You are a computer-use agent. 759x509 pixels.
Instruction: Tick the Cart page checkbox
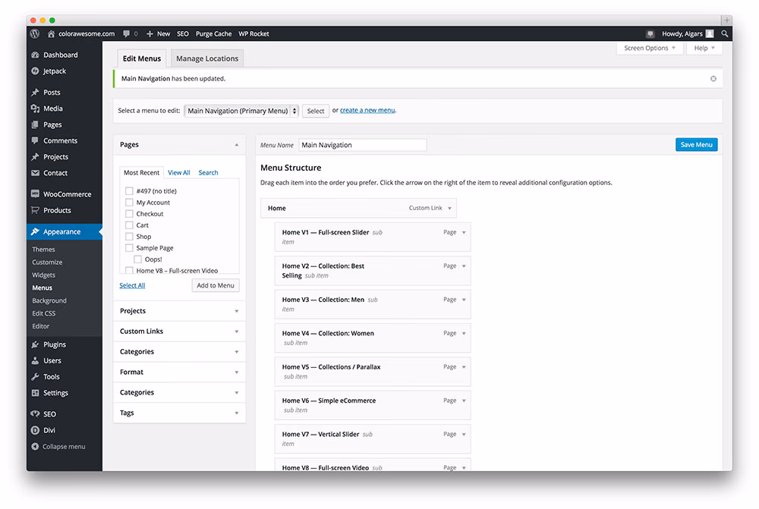click(x=129, y=225)
